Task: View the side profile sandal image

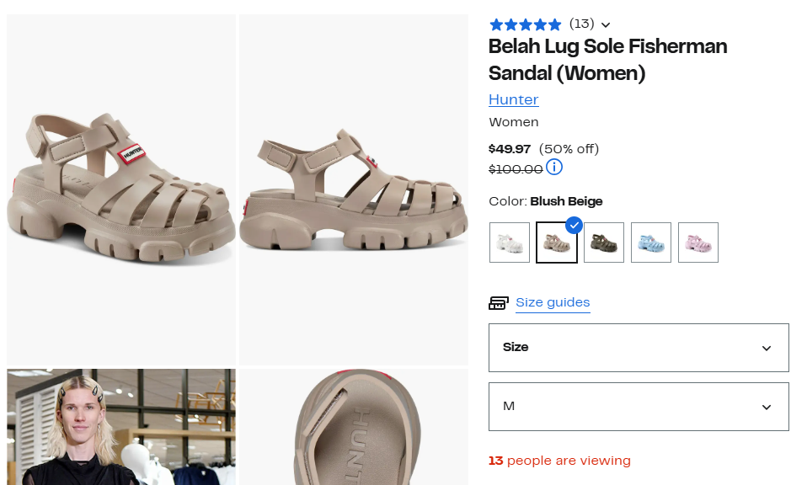Action: (353, 189)
